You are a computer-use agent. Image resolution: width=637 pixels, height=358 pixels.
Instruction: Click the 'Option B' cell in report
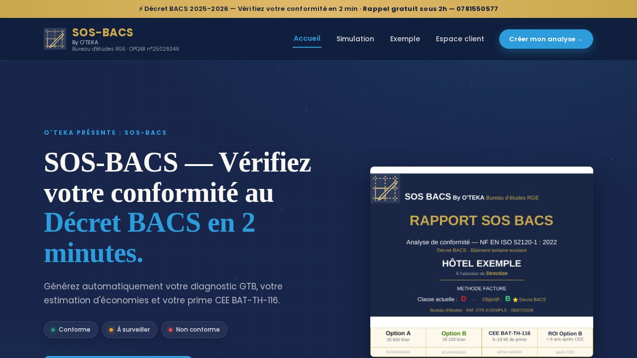pyautogui.click(x=454, y=337)
